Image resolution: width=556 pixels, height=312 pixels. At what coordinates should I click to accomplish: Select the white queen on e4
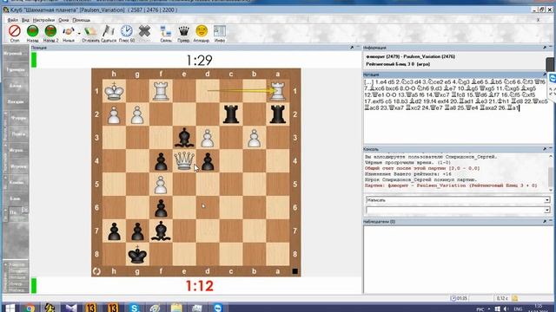184,161
